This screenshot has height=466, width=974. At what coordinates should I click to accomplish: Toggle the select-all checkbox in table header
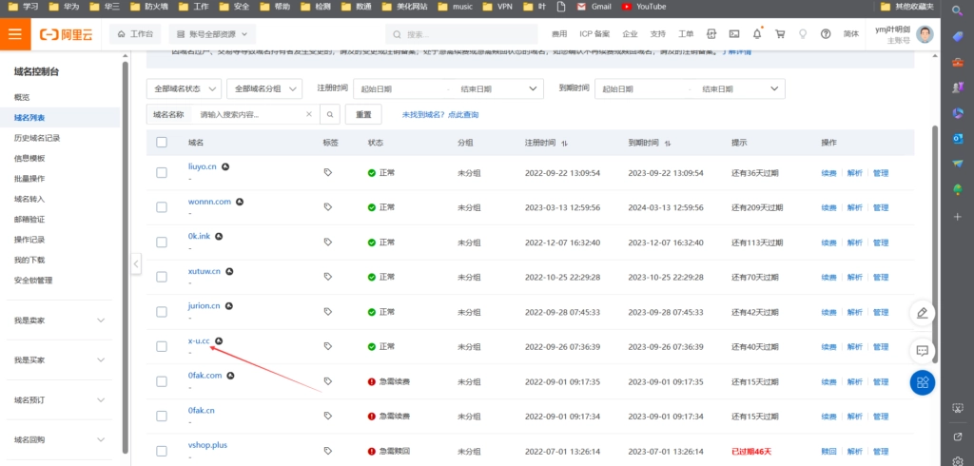tap(162, 143)
